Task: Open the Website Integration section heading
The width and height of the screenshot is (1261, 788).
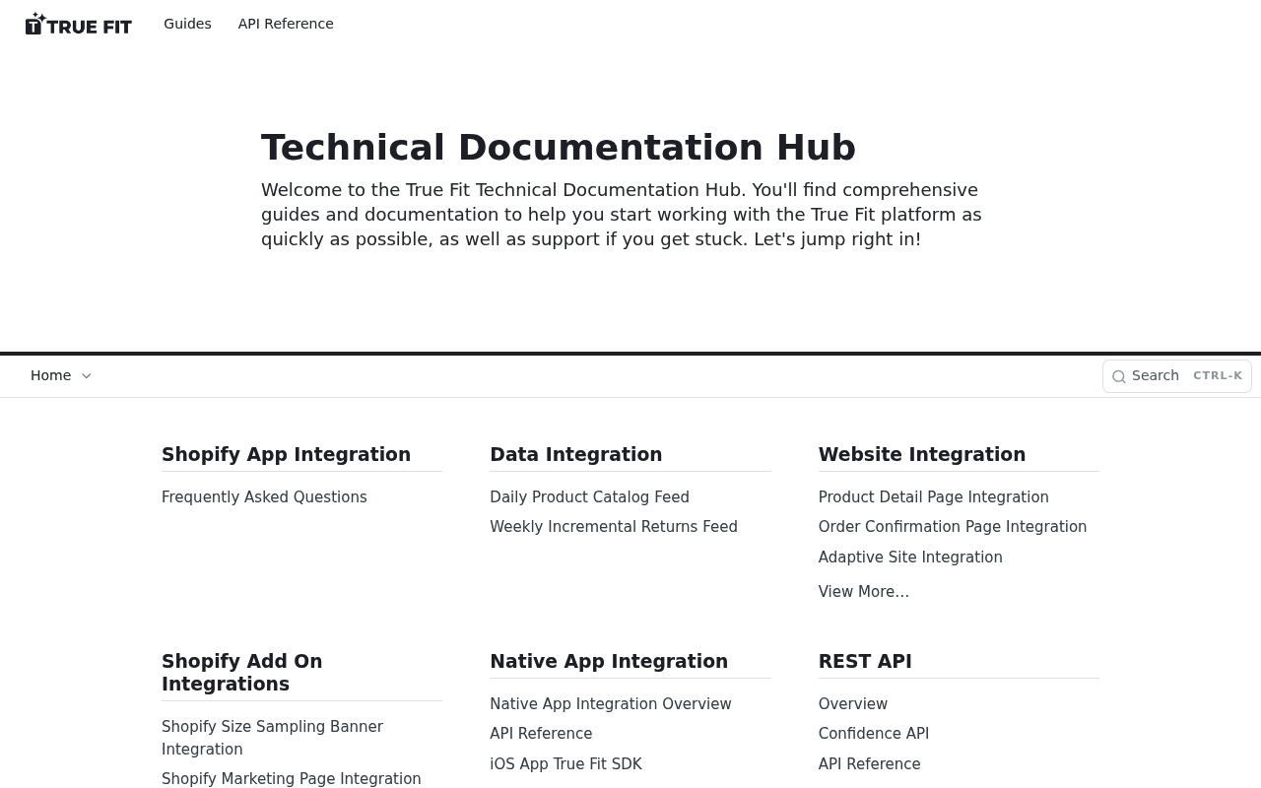Action: pos(922,454)
